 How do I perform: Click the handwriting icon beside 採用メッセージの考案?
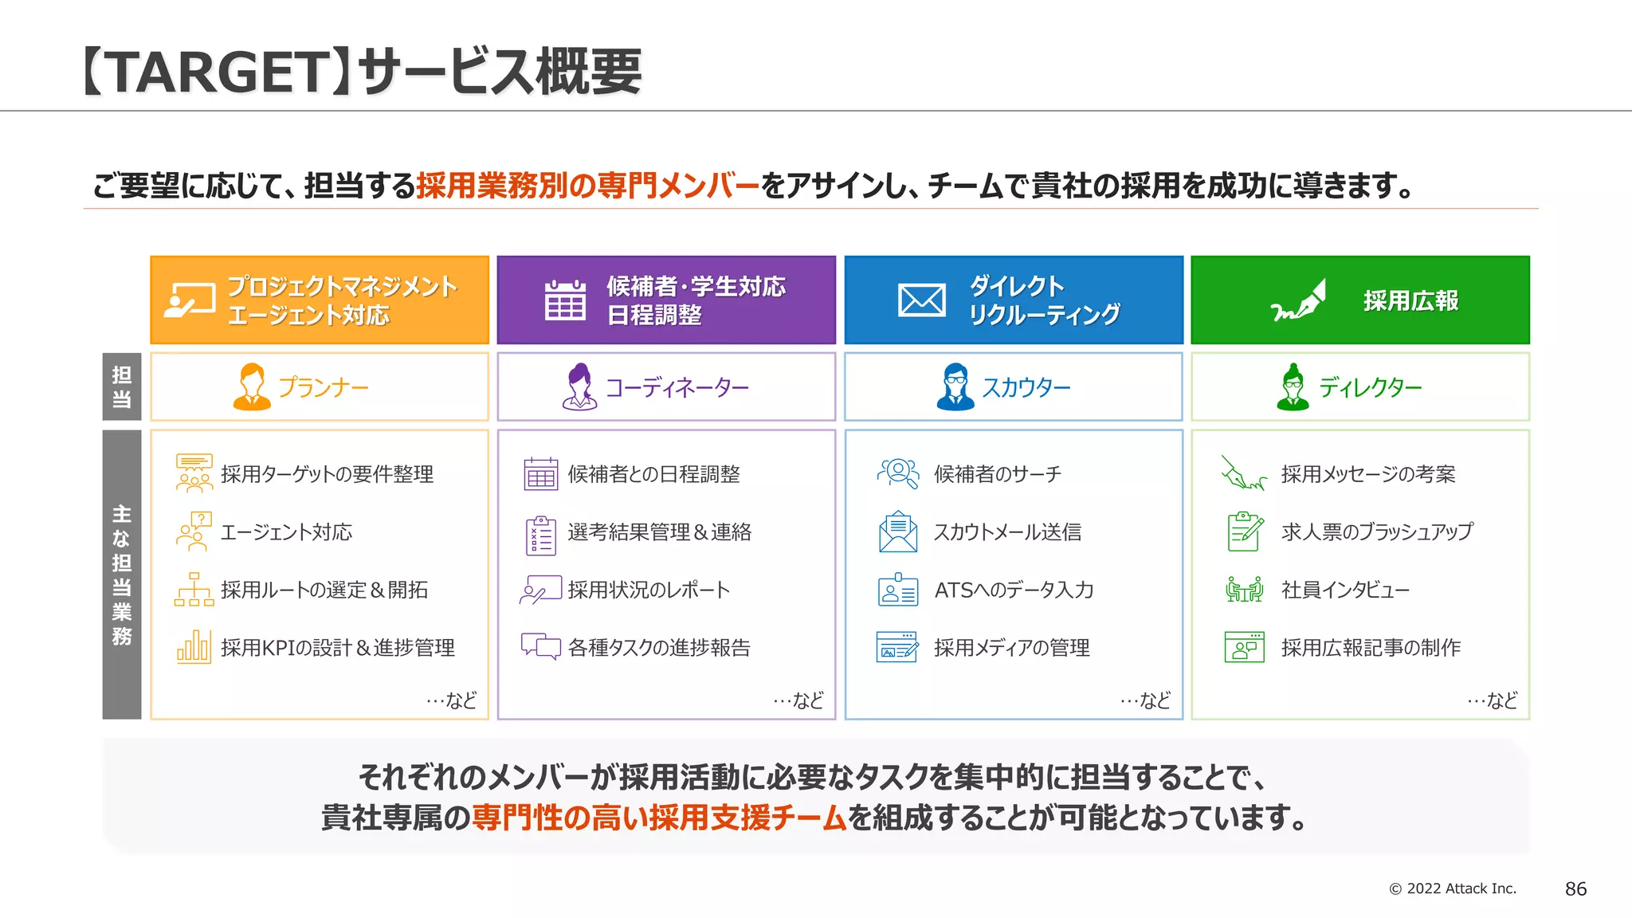pyautogui.click(x=1244, y=473)
